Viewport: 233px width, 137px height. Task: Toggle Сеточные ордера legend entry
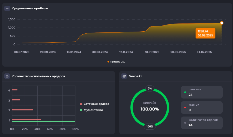(94, 104)
